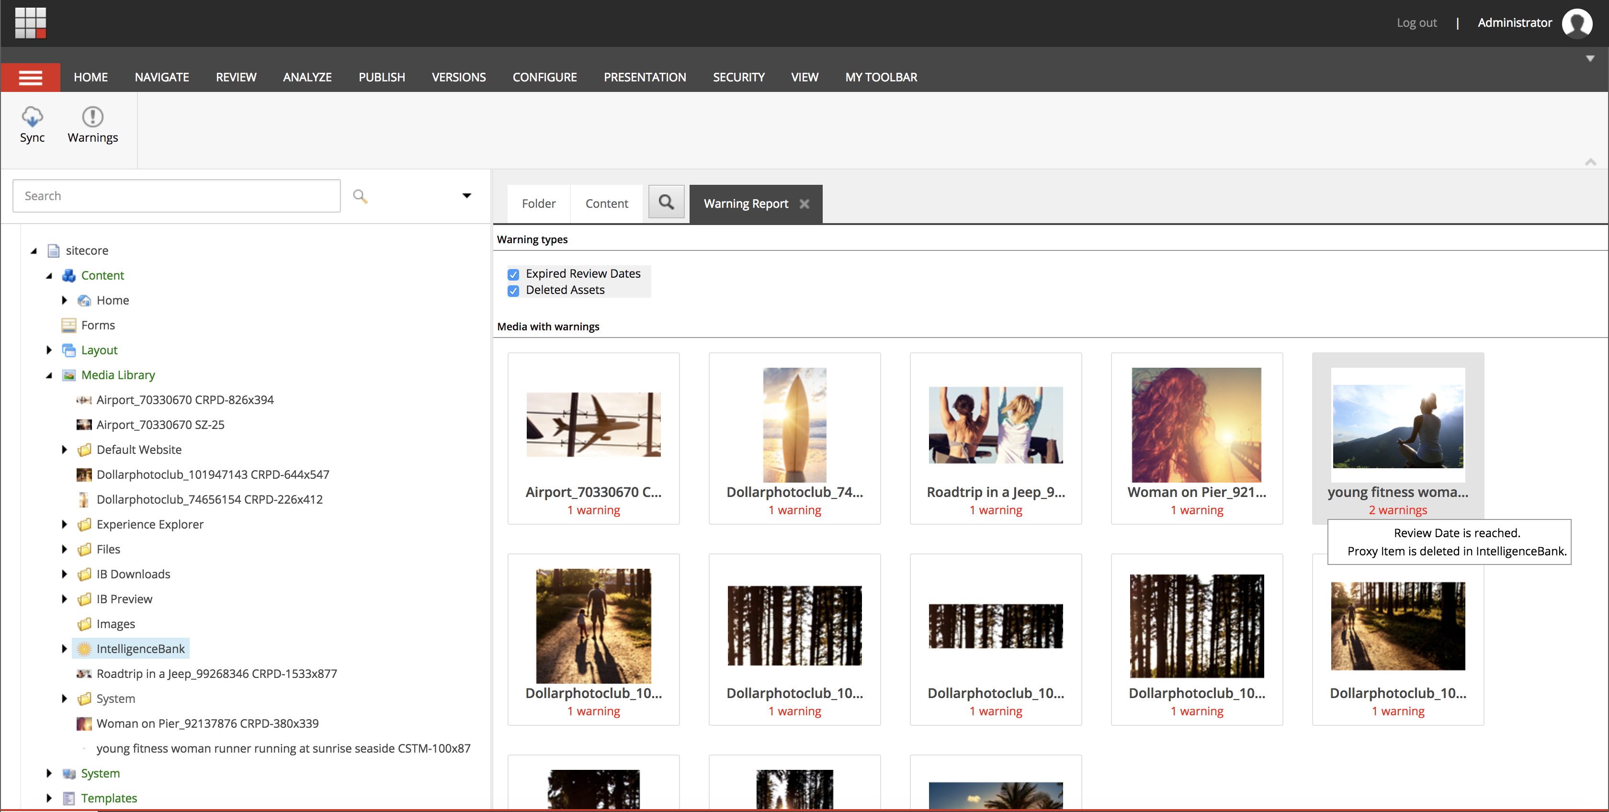The width and height of the screenshot is (1609, 812).
Task: Click the Administrator avatar icon
Action: click(1576, 23)
